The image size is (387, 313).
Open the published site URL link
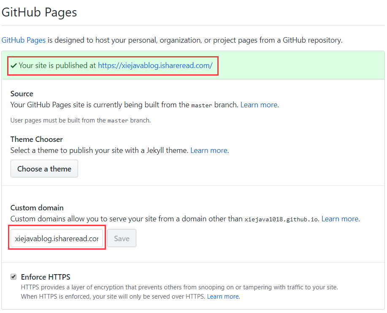coord(155,65)
